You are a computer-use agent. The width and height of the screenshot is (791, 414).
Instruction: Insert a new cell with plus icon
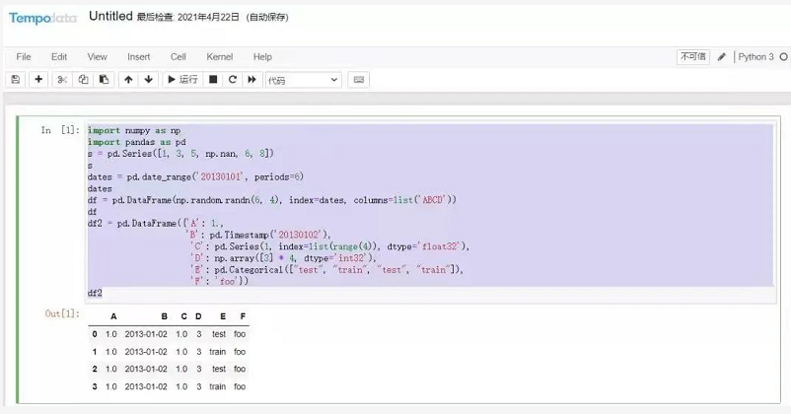39,80
